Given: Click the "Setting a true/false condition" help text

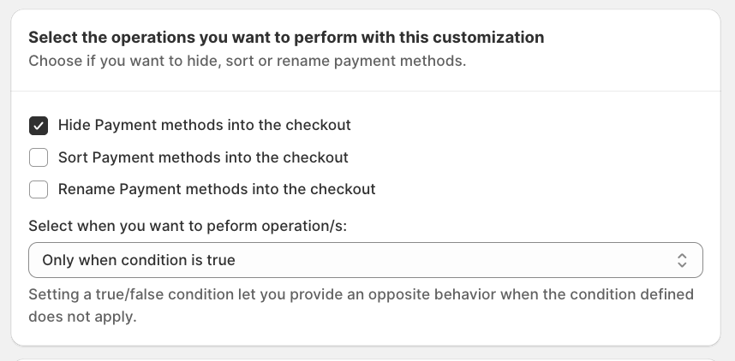Looking at the screenshot, I should click(x=361, y=294).
